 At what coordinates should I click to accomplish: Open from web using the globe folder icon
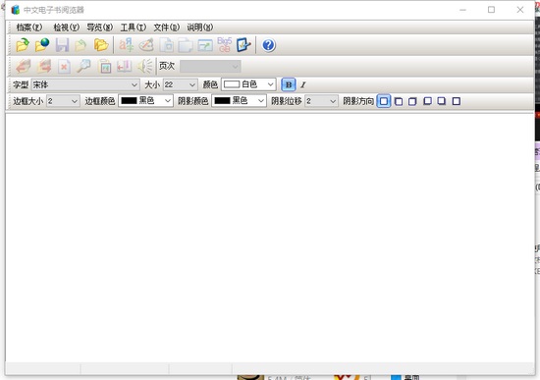point(42,45)
